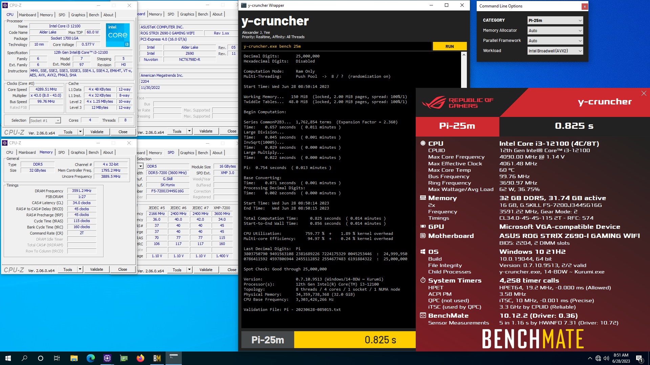Click Tools button in CPU-Z Memory window

tap(68, 269)
